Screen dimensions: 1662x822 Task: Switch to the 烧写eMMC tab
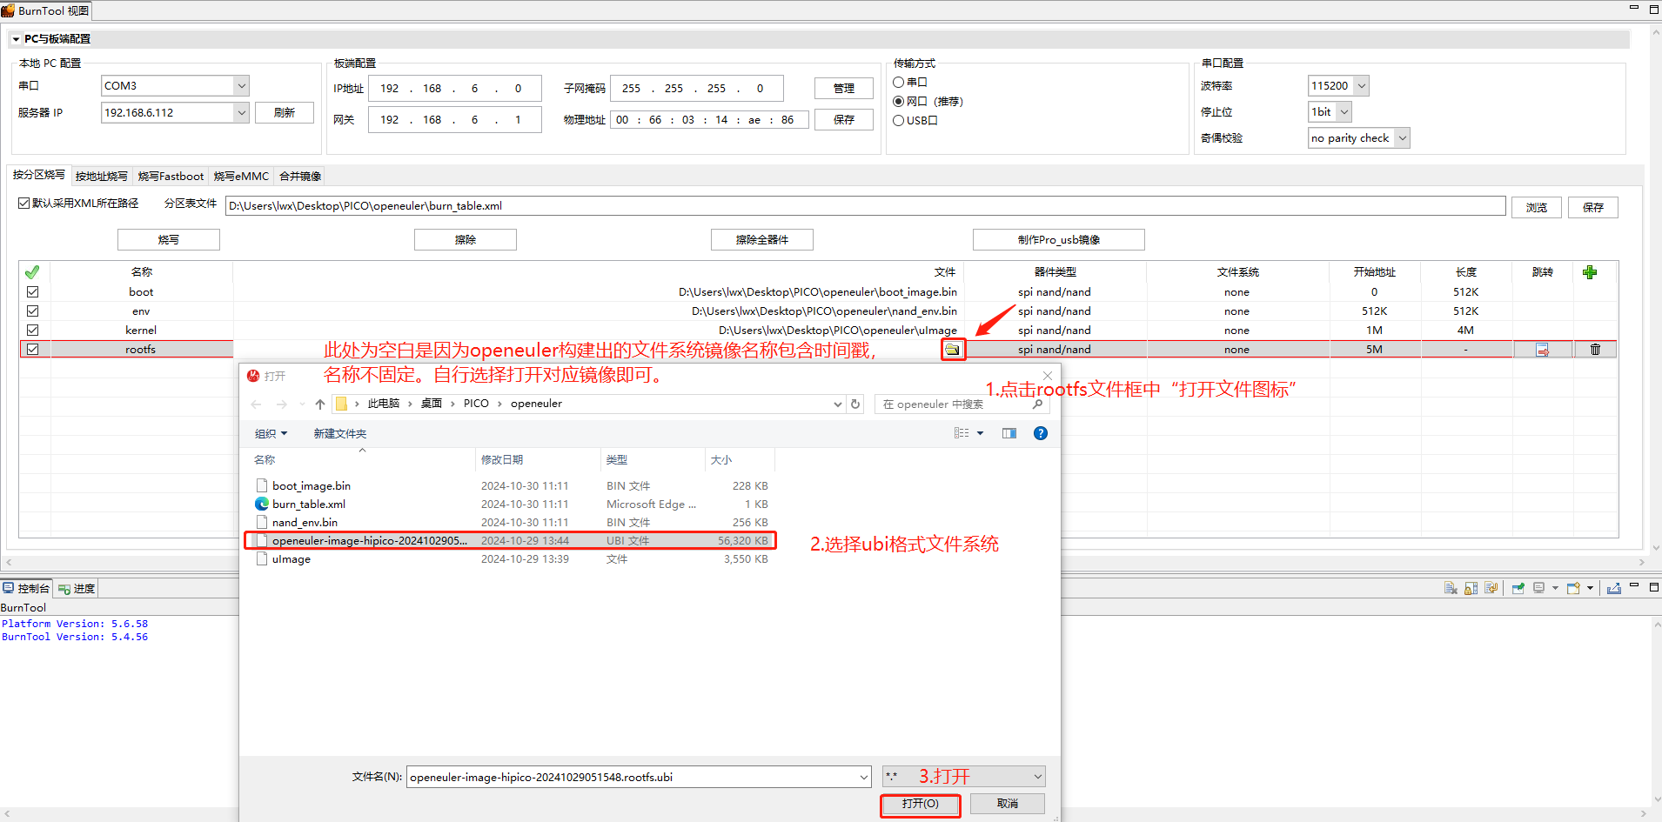tap(241, 177)
